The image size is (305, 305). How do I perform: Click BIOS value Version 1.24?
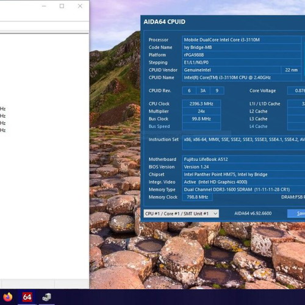point(243,167)
